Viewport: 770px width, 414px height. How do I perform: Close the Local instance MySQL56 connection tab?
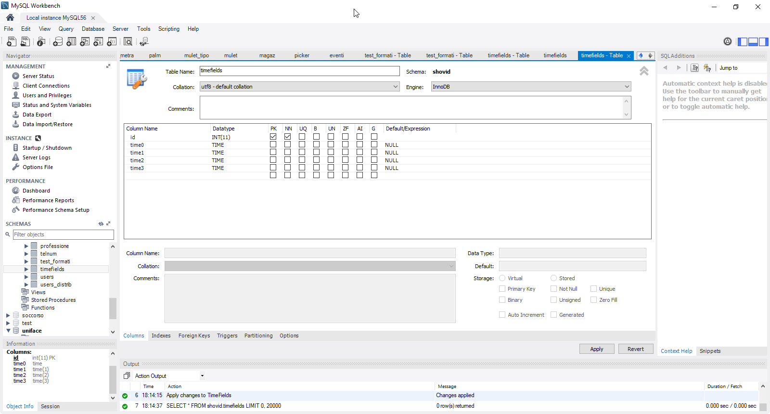pos(93,18)
